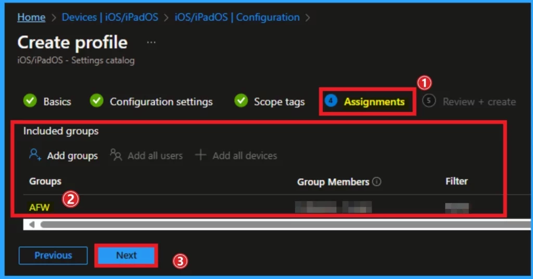This screenshot has height=279, width=533.
Task: Click the step 5 circle icon
Action: coord(429,101)
